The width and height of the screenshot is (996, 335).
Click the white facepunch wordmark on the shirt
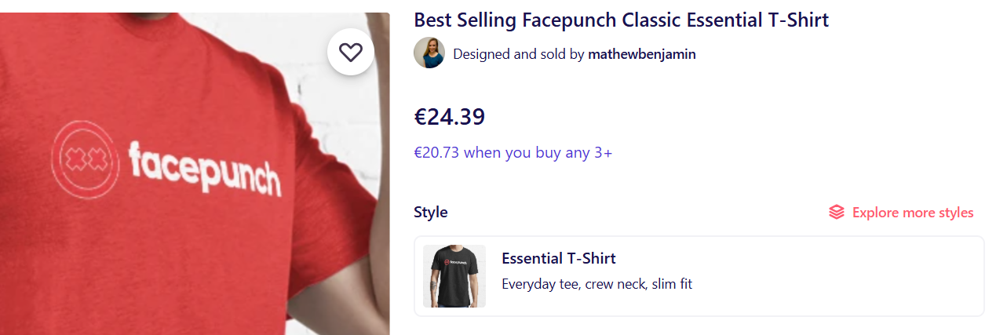tap(204, 168)
